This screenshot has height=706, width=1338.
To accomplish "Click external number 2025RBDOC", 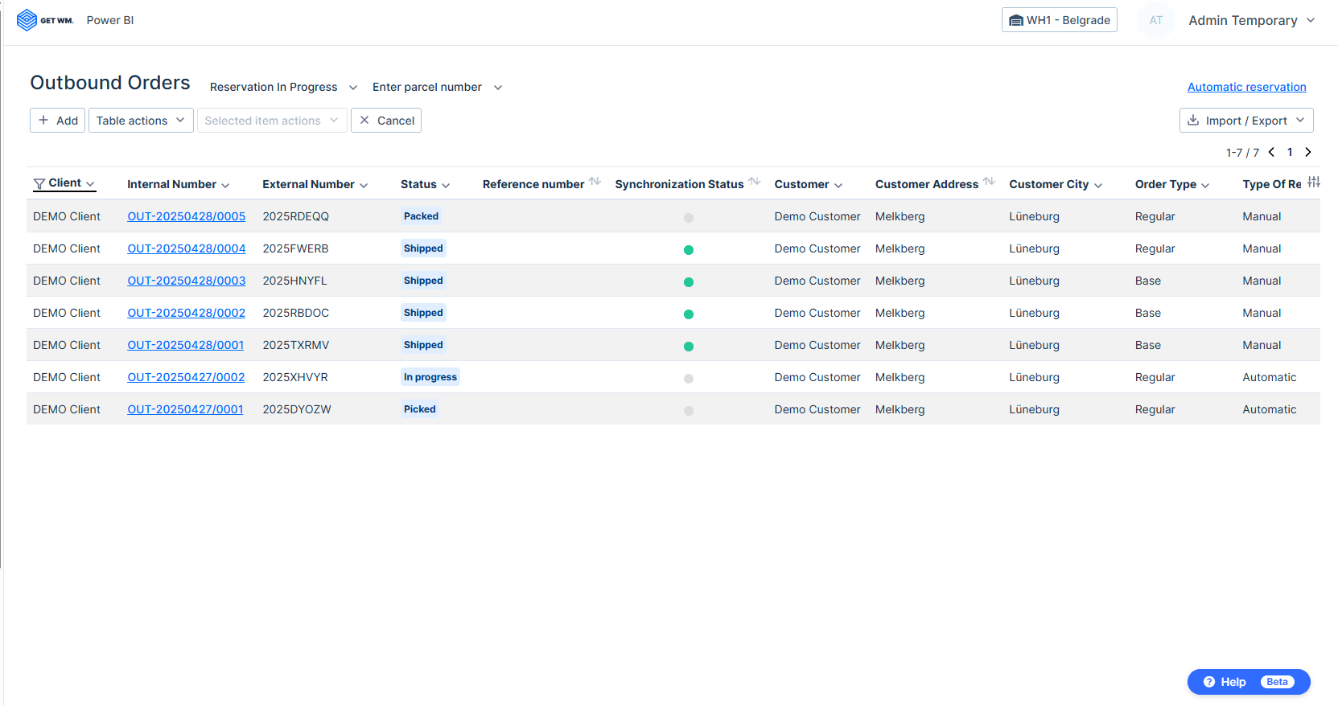I will click(296, 313).
